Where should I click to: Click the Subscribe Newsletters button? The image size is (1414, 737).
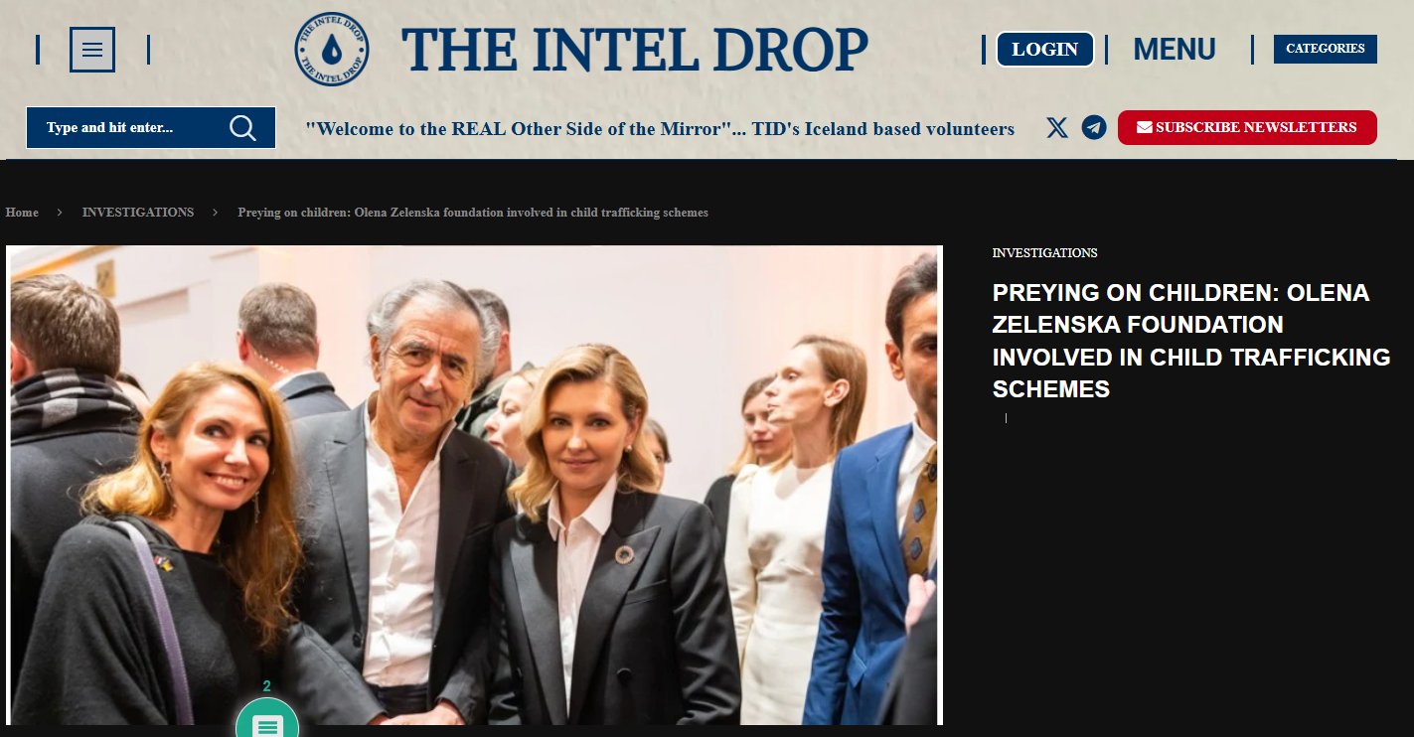tap(1247, 127)
